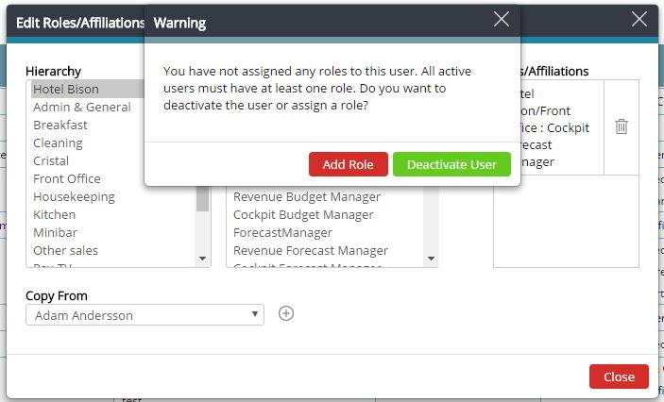Select Admin & General hierarchy item
Viewport: 664px width, 402px height.
(x=82, y=108)
